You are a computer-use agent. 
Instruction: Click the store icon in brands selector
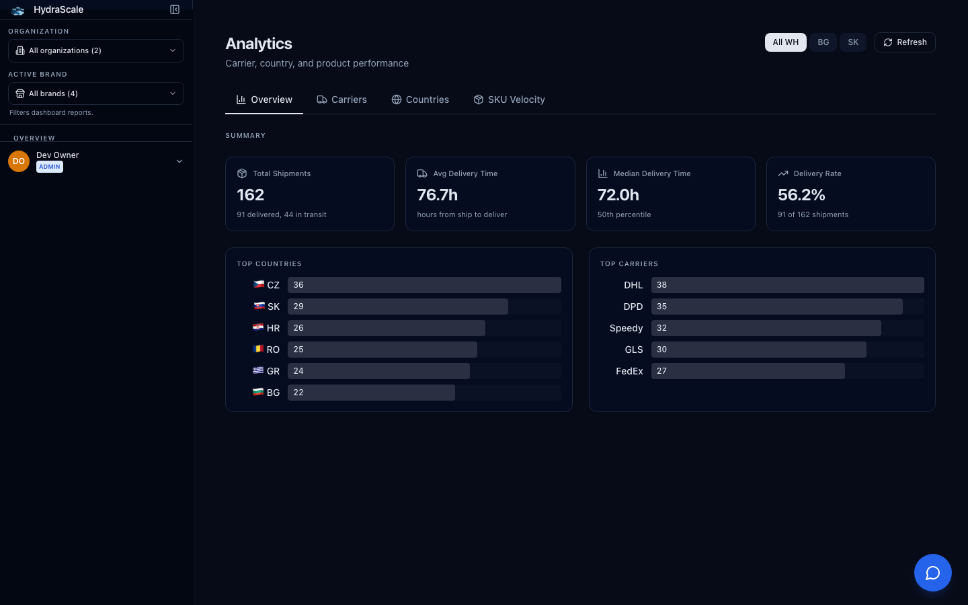(20, 93)
